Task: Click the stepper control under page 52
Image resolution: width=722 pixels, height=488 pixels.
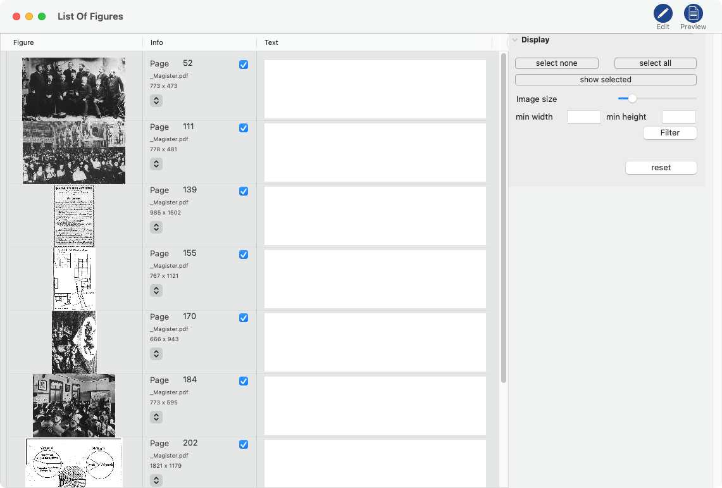Action: [x=156, y=101]
